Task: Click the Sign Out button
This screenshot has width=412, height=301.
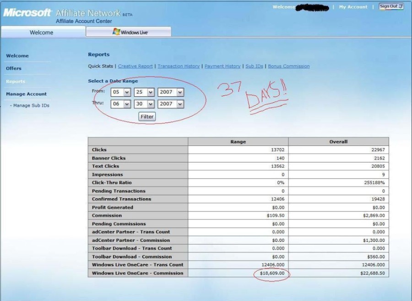Action: (391, 6)
